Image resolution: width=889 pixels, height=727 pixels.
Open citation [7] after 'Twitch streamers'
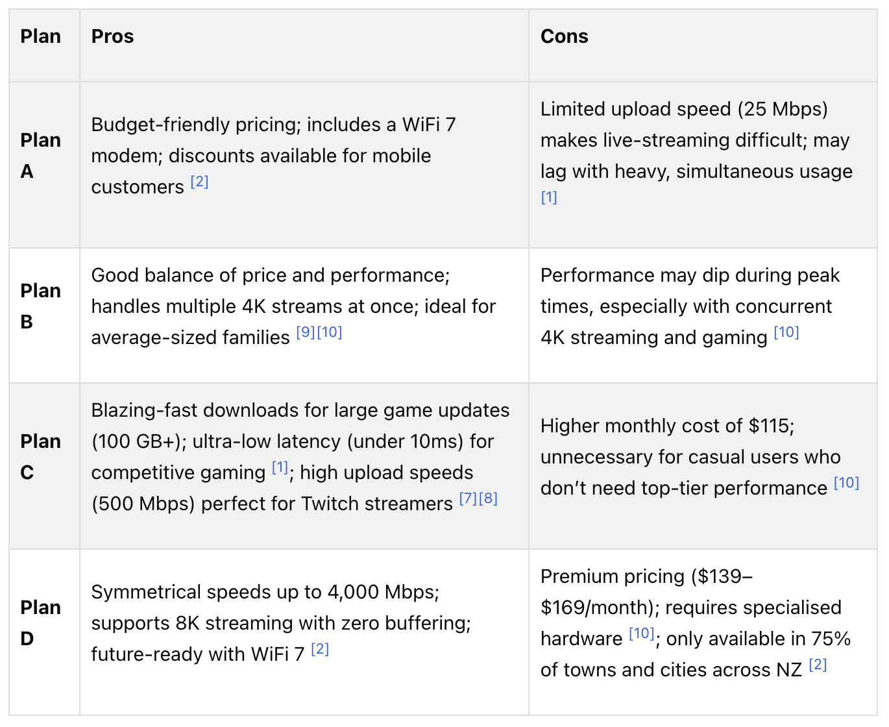[468, 499]
